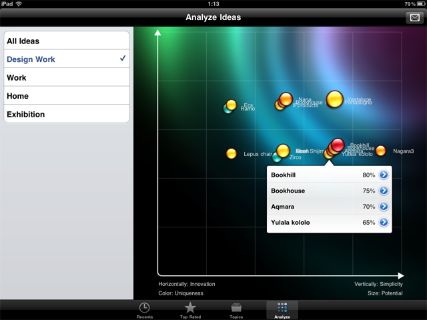Choose the Home category
This screenshot has width=427, height=320.
[66, 96]
